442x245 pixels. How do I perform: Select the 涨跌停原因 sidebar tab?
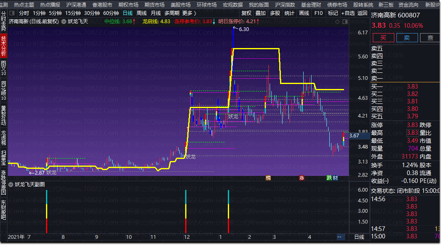click(x=3, y=183)
